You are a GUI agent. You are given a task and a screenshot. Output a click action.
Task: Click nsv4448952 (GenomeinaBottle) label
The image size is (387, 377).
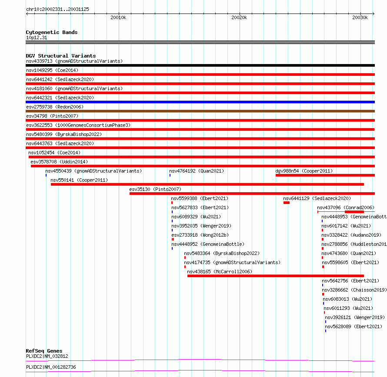click(x=208, y=244)
